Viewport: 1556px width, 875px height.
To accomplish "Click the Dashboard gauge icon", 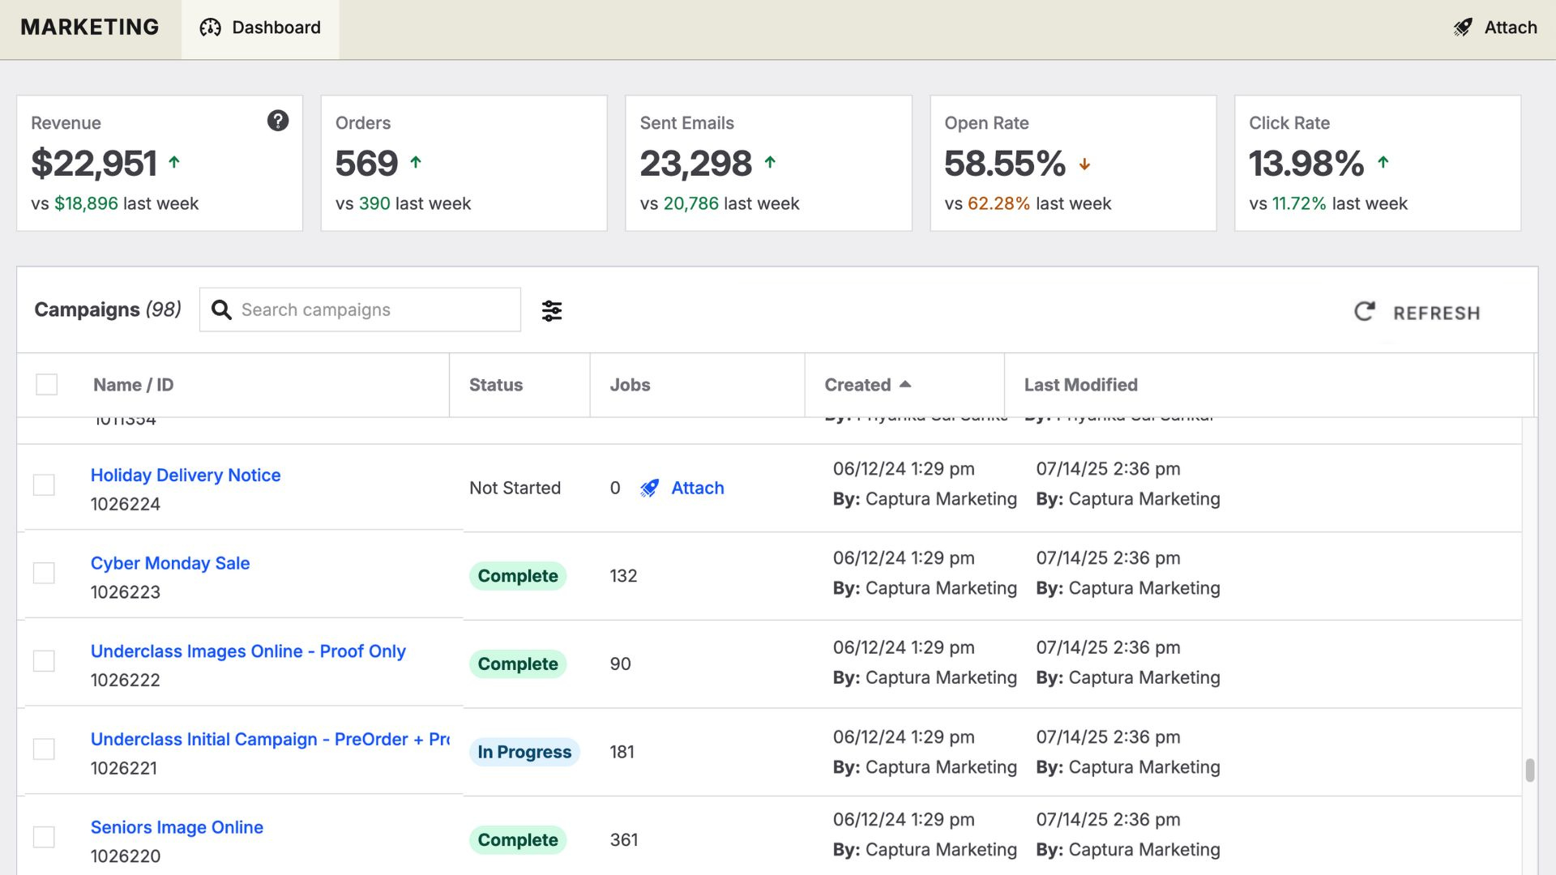I will click(210, 28).
